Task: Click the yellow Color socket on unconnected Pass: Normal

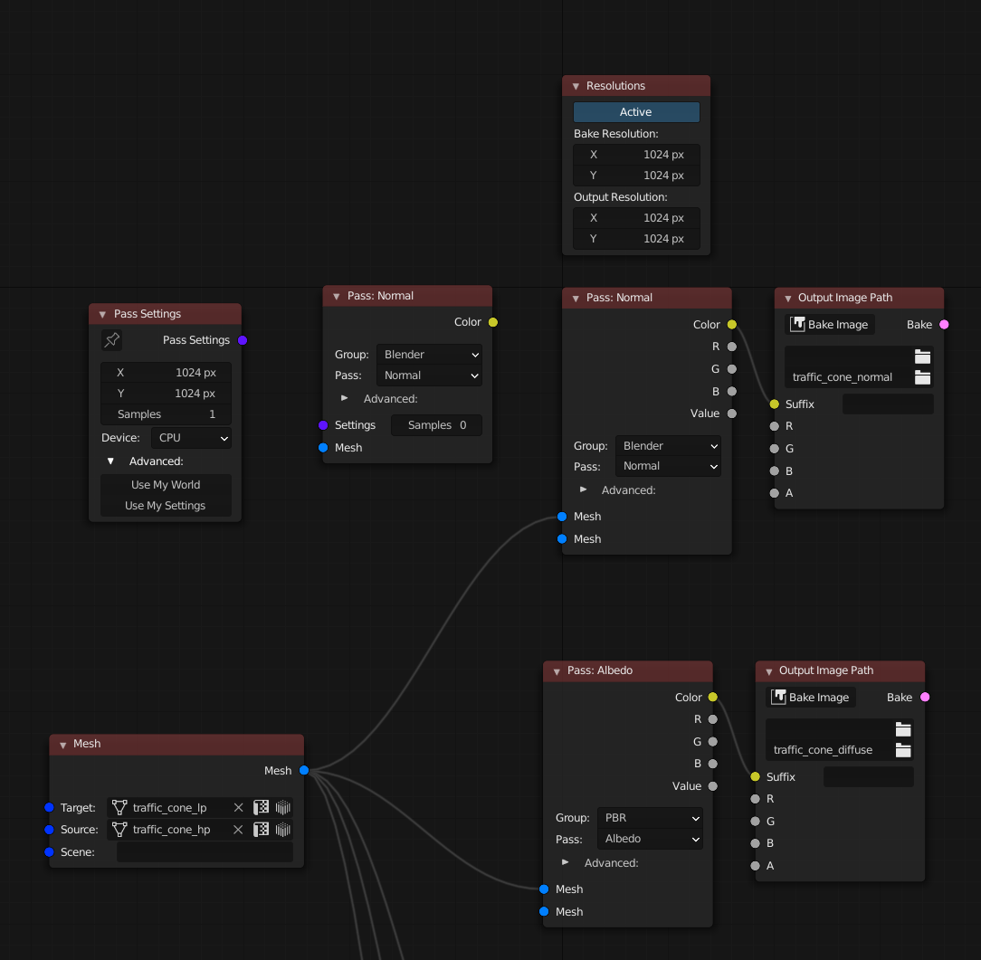Action: click(493, 322)
